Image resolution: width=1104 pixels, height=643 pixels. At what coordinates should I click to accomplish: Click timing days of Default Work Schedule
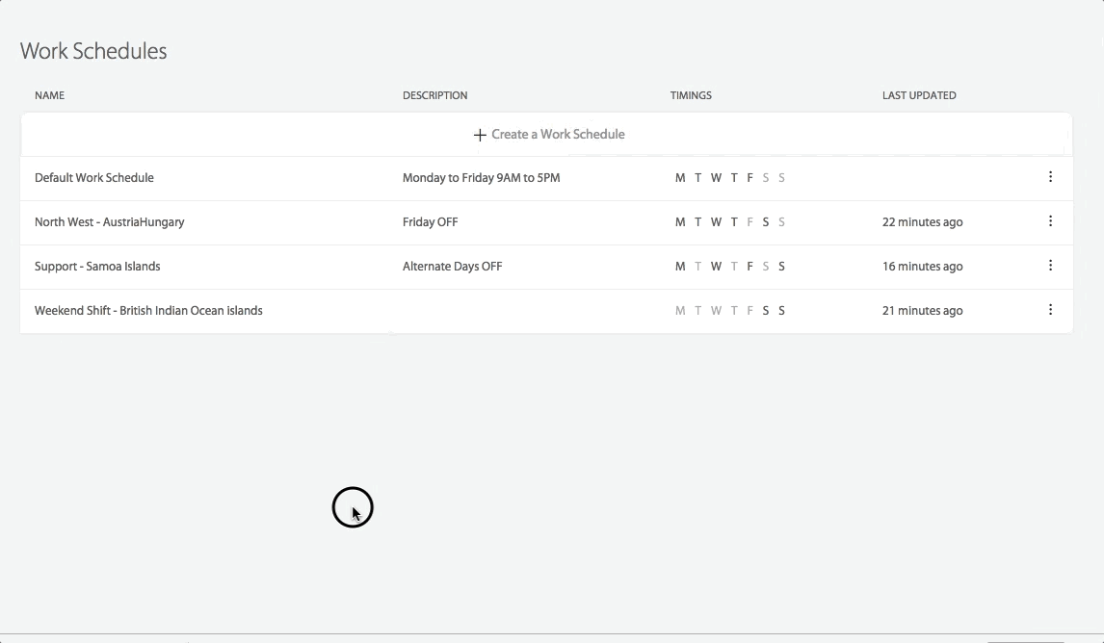pyautogui.click(x=730, y=178)
